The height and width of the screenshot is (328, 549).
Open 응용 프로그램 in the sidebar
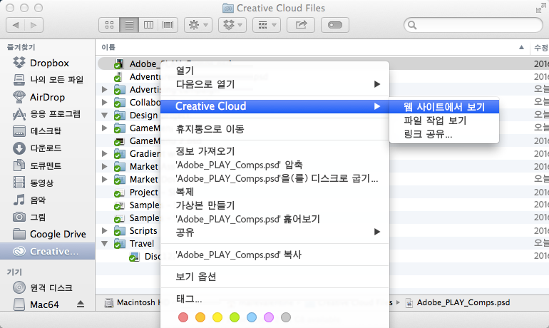46,114
